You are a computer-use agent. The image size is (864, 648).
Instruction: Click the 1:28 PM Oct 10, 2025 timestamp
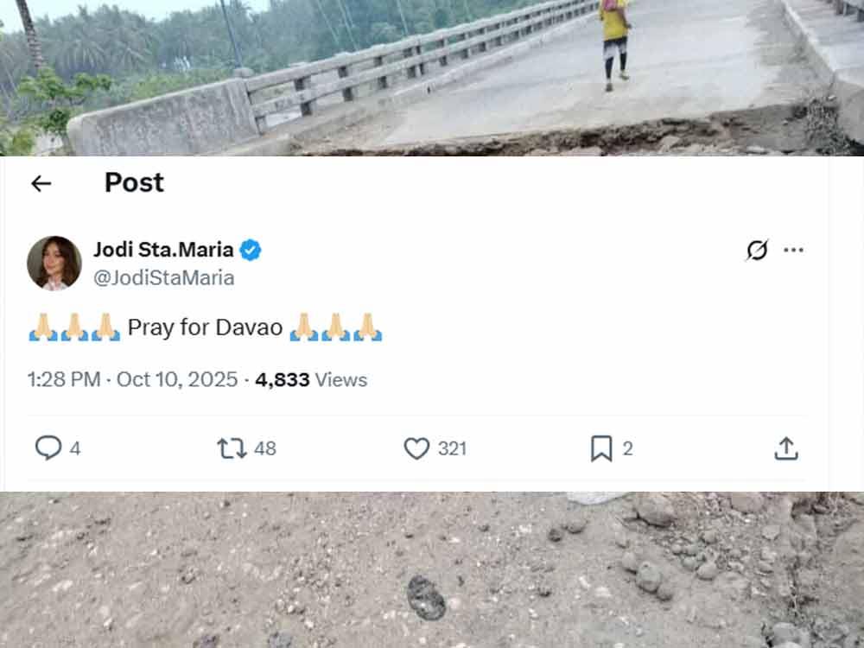(x=132, y=380)
